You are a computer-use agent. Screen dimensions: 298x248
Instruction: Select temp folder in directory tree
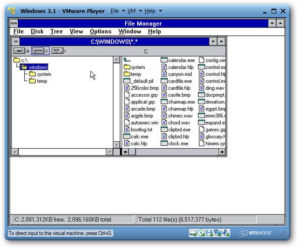tap(38, 81)
